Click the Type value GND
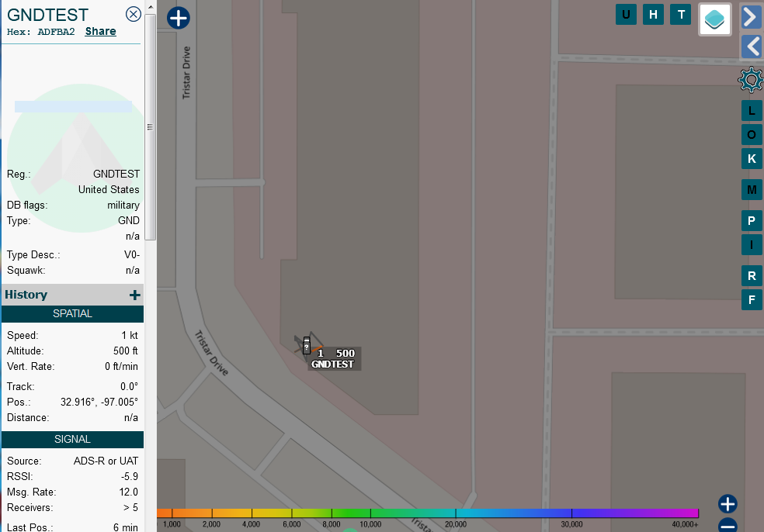The image size is (764, 532). pos(129,221)
